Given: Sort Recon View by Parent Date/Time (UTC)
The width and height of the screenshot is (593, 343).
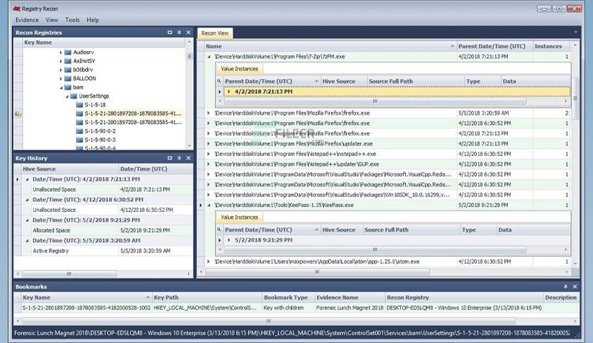Looking at the screenshot, I should click(x=494, y=46).
